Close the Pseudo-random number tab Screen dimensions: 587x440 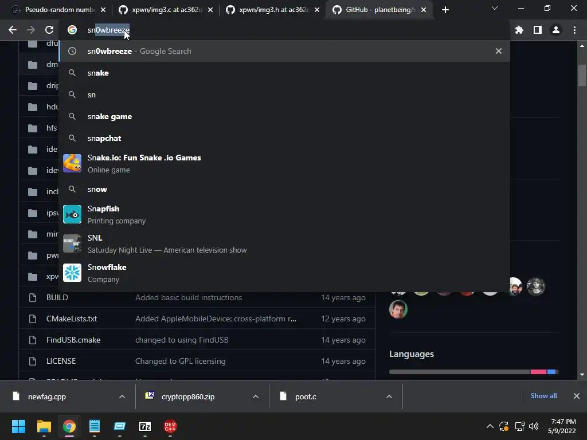(103, 10)
